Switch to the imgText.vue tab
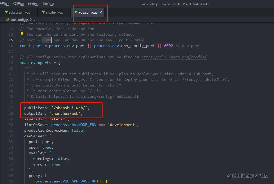The height and width of the screenshot is (184, 274). (54, 12)
